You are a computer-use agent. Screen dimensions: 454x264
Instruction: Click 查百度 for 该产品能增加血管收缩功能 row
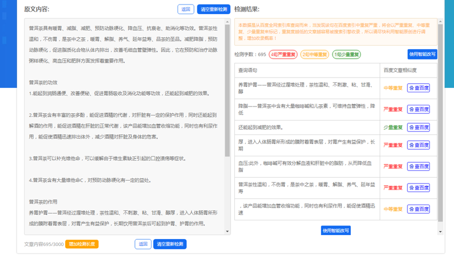(418, 209)
